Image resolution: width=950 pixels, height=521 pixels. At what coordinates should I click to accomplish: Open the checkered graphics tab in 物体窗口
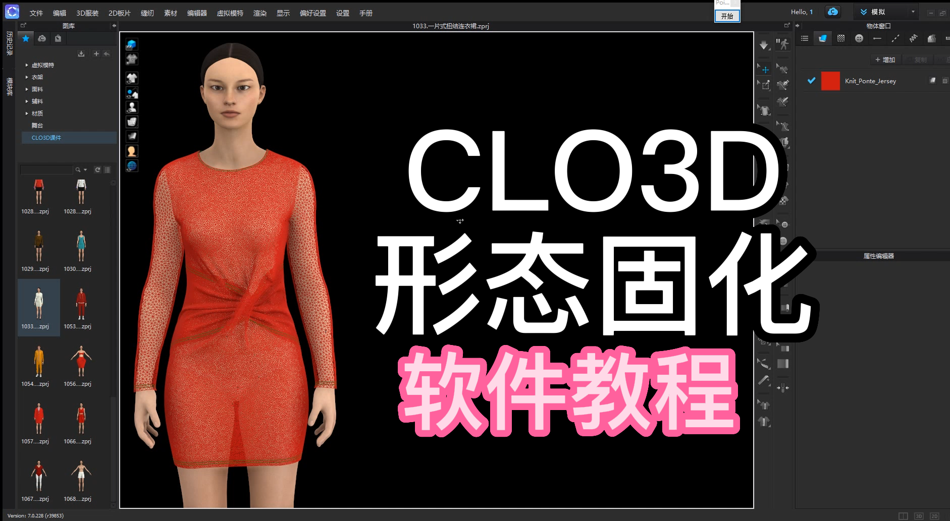click(x=841, y=38)
